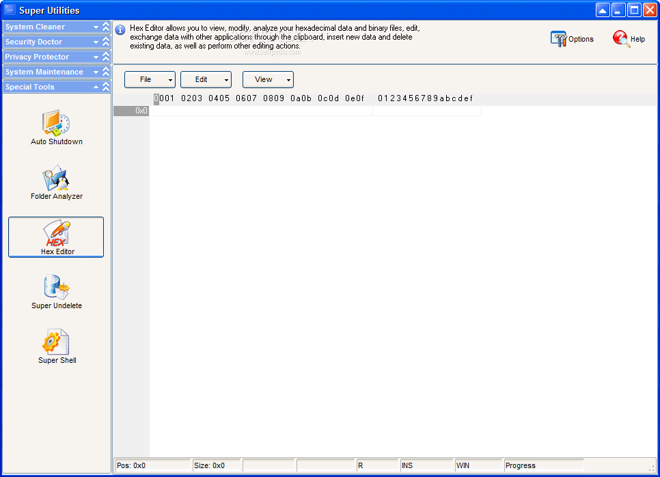Image resolution: width=660 pixels, height=477 pixels.
Task: Minimize the Super Utilities window
Action: pos(618,10)
